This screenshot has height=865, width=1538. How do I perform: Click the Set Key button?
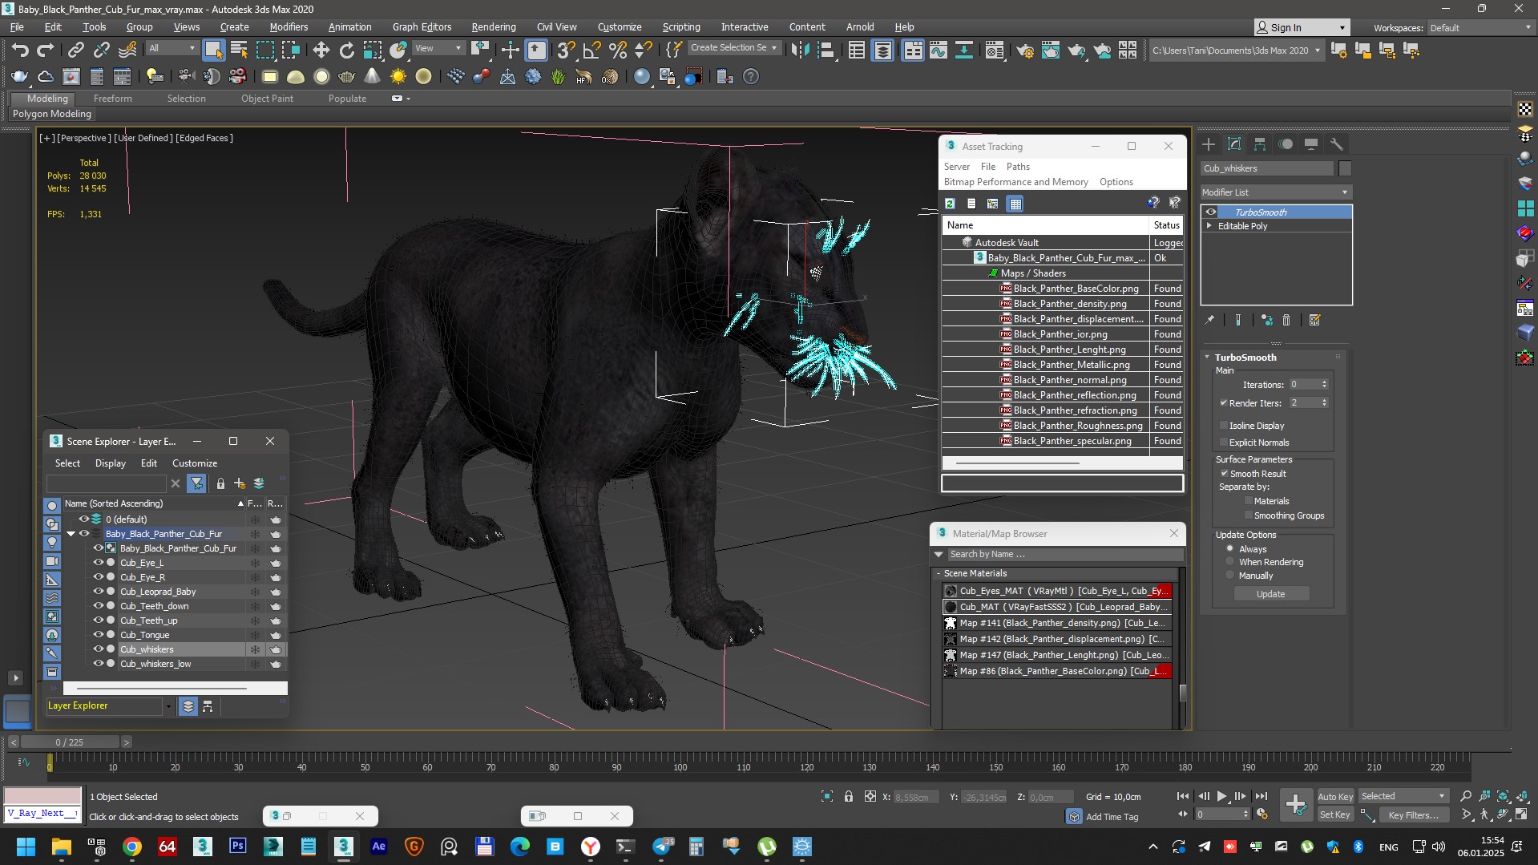pos(1335,815)
